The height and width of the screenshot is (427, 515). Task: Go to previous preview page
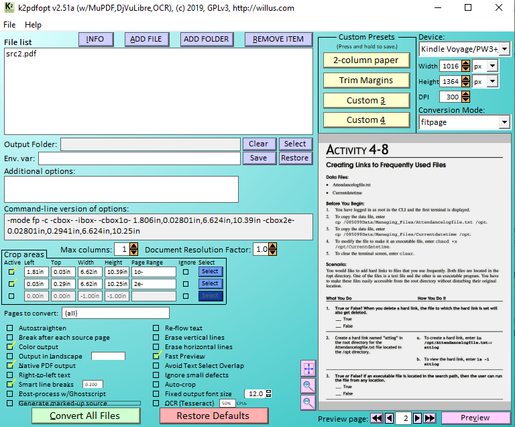tap(390, 418)
